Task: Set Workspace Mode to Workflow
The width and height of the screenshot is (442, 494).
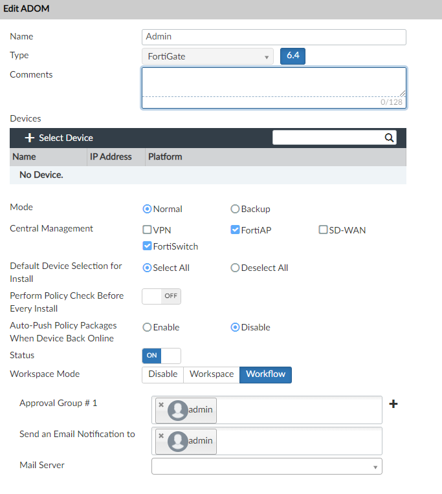Action: tap(265, 375)
